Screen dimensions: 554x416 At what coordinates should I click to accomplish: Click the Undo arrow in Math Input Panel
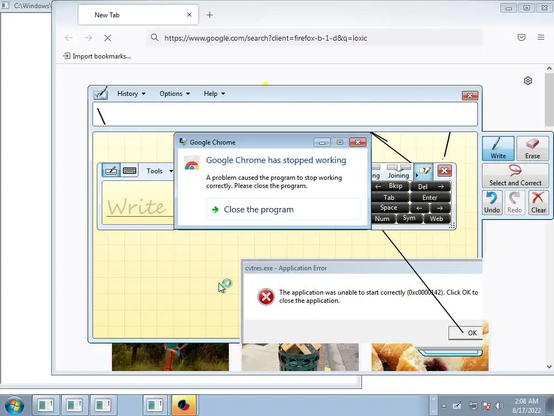tap(492, 203)
